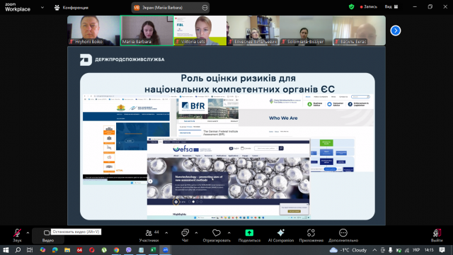The image size is (453, 255).
Task: Click Выйти to leave the meeting
Action: [x=437, y=235]
